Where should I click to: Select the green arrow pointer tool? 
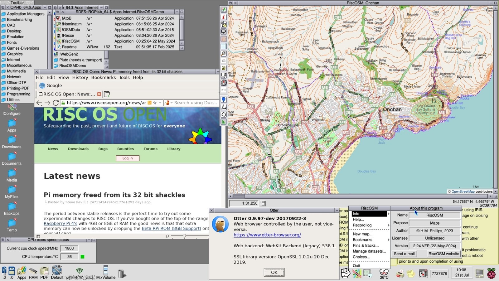click(224, 122)
